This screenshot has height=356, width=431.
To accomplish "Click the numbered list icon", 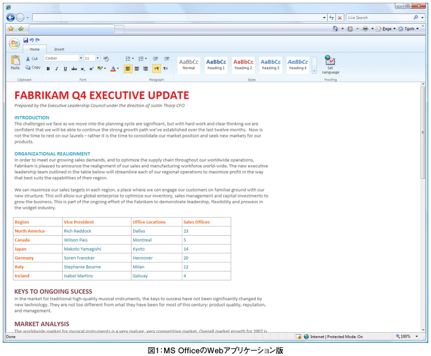I will click(141, 59).
